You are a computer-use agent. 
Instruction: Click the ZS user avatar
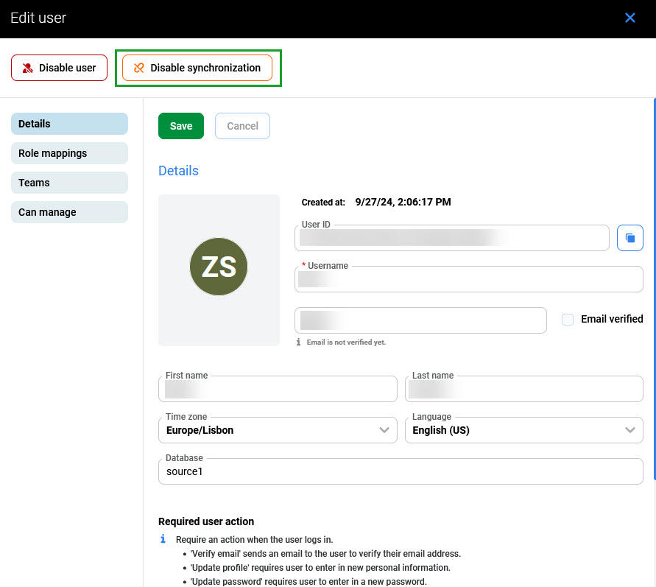tap(219, 267)
